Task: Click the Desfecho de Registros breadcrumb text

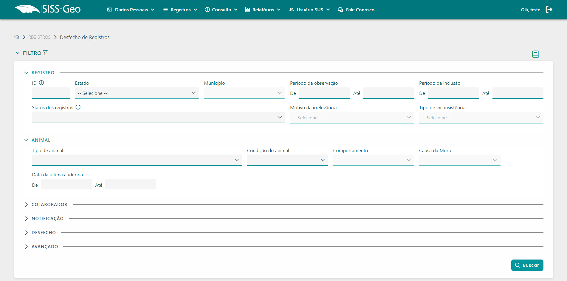Action: point(85,37)
